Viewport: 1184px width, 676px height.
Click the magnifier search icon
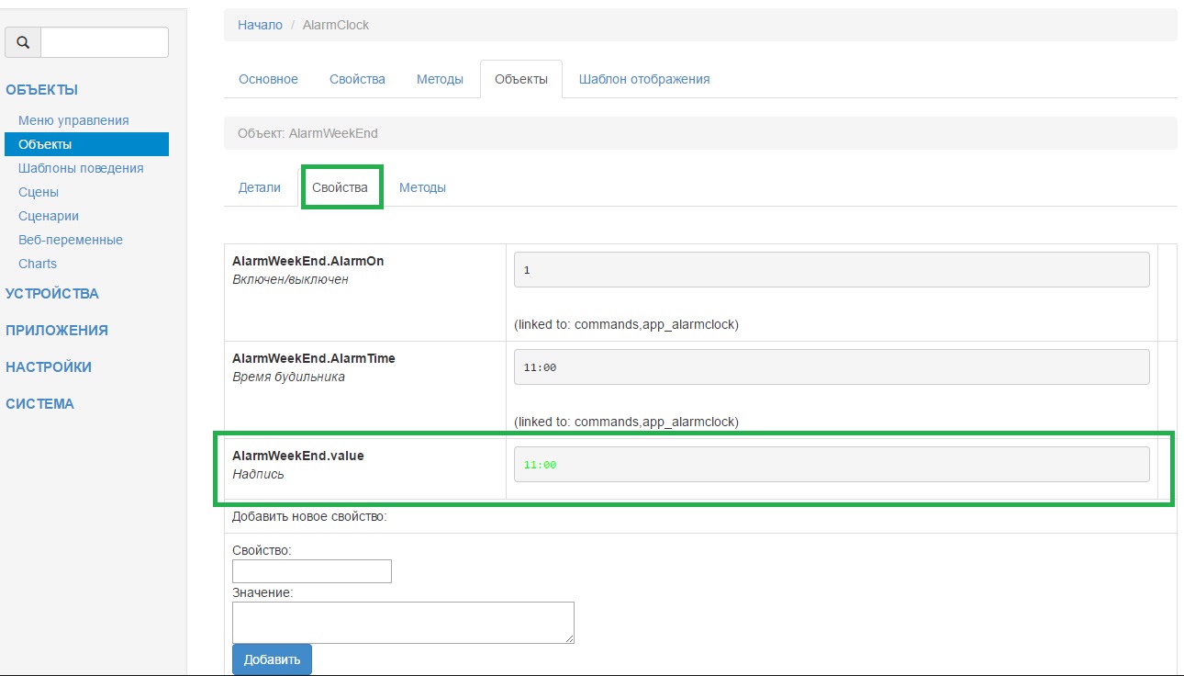(x=23, y=42)
